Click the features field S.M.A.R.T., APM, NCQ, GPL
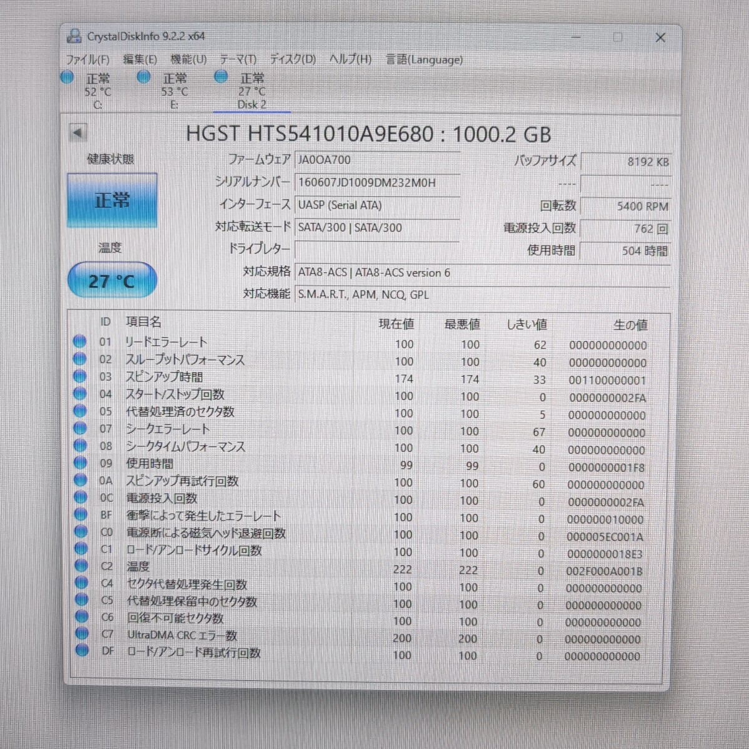 click(x=482, y=295)
